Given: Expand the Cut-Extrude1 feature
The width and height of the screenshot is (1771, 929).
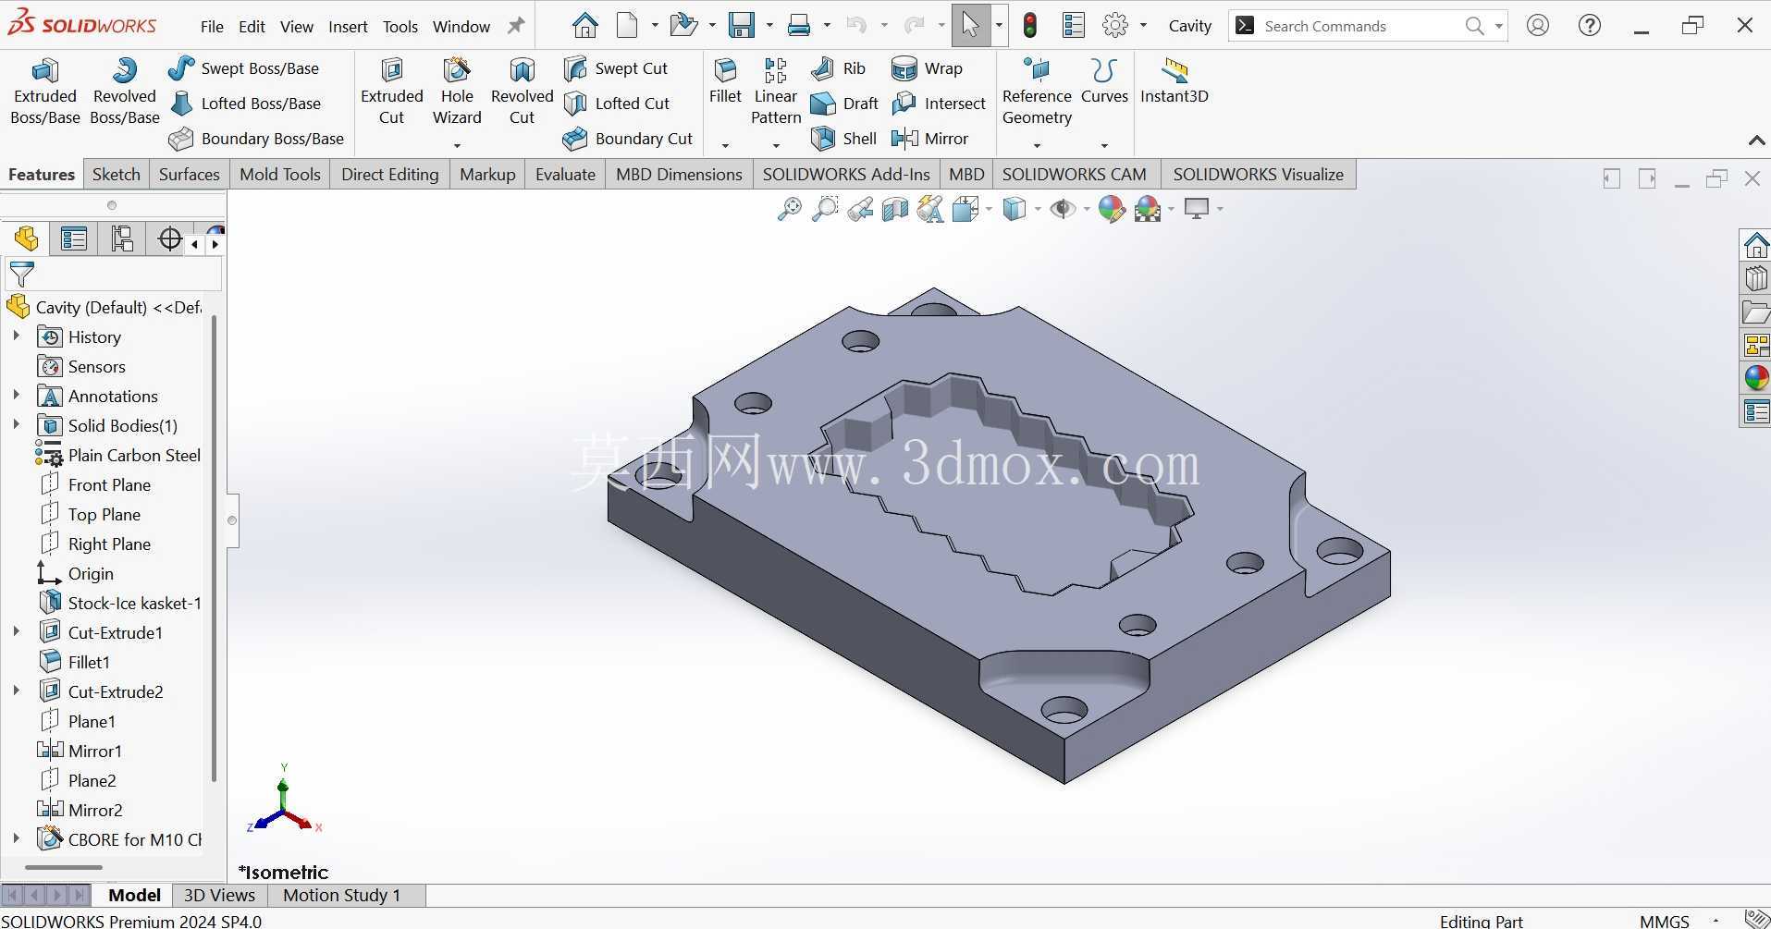Looking at the screenshot, I should [x=16, y=632].
